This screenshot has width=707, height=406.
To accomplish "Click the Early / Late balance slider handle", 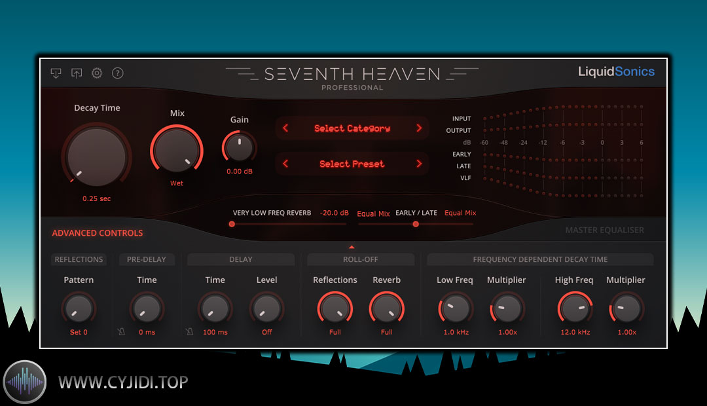I will 416,224.
